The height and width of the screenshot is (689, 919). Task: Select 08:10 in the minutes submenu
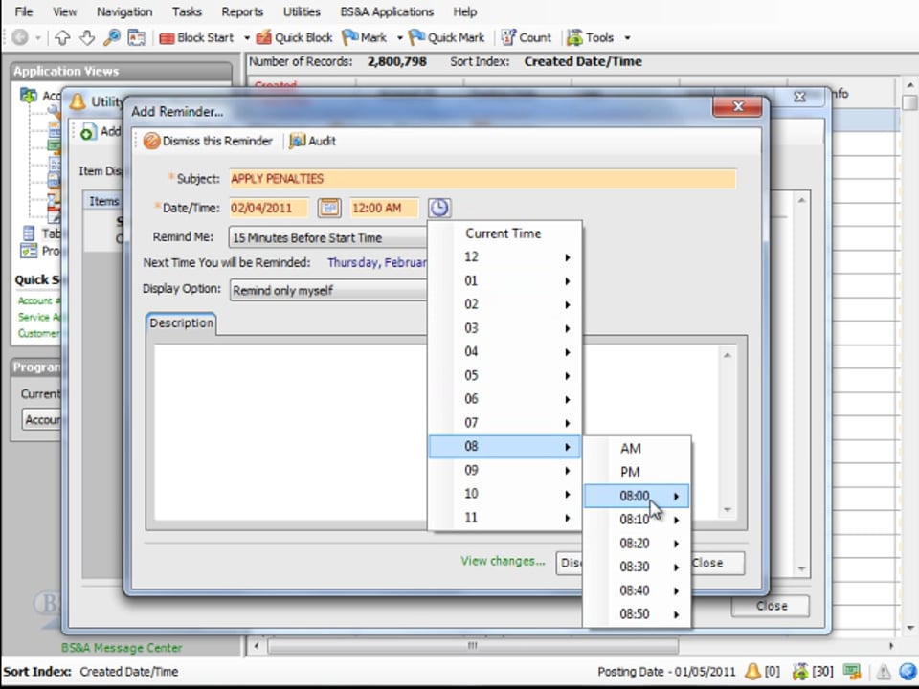[637, 520]
